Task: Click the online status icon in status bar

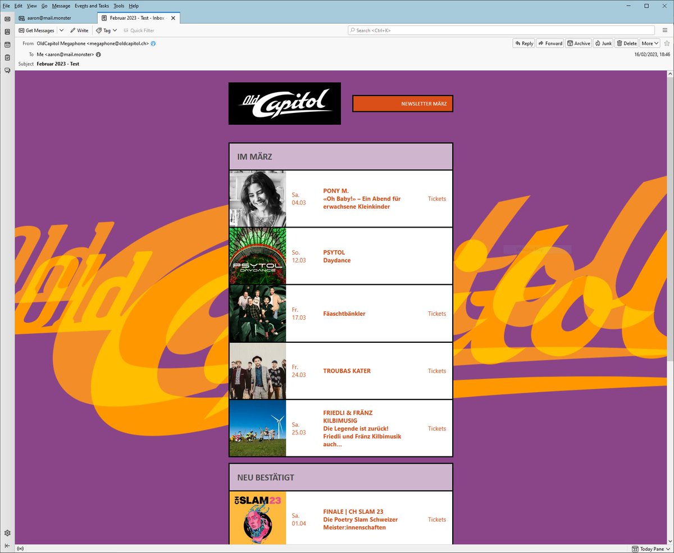Action: coord(20,549)
